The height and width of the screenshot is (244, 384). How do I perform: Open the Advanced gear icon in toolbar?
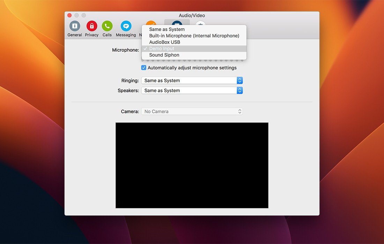[200, 22]
